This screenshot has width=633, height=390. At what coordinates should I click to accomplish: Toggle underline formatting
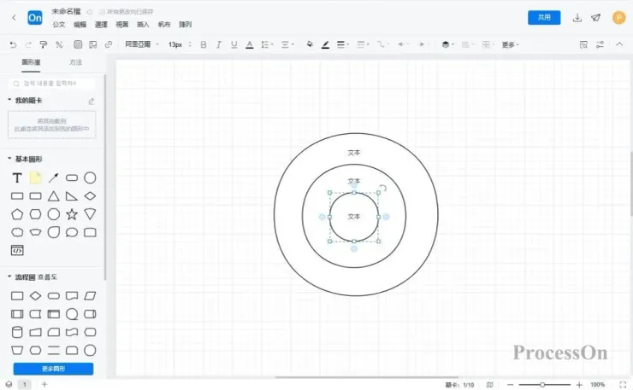(x=234, y=44)
